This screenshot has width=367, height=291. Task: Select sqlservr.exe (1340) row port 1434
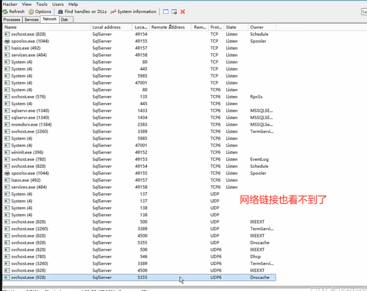139,118
